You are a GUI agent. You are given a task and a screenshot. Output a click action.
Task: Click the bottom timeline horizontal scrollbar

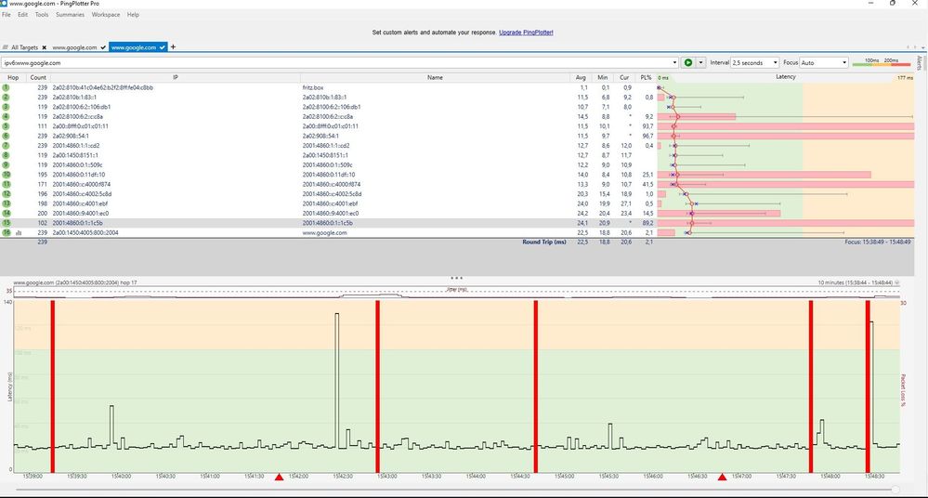tap(456, 490)
